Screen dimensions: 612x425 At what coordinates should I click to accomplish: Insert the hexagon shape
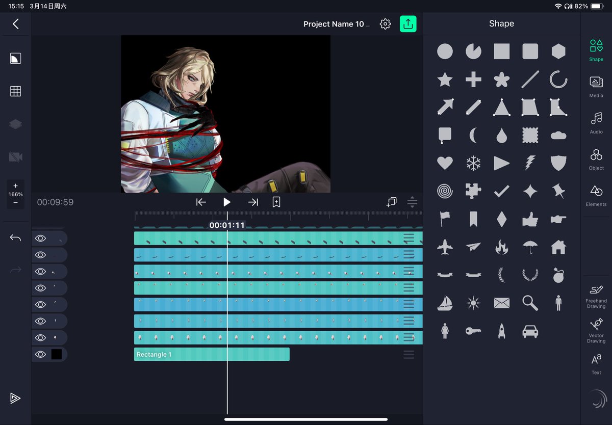(558, 51)
